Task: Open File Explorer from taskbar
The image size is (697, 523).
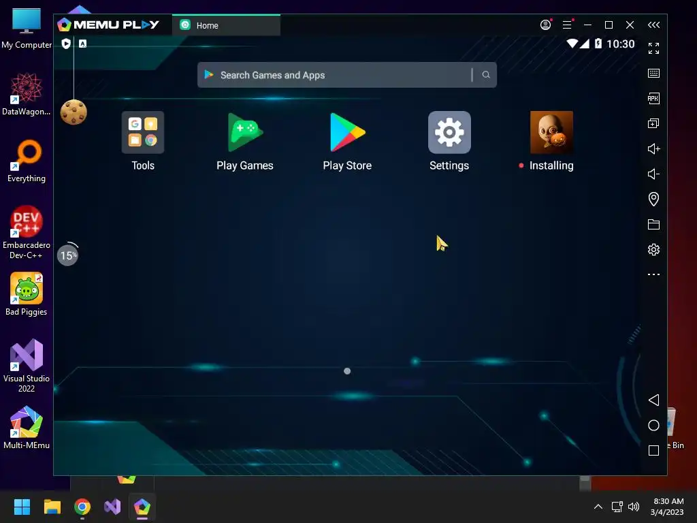Action: pos(52,507)
